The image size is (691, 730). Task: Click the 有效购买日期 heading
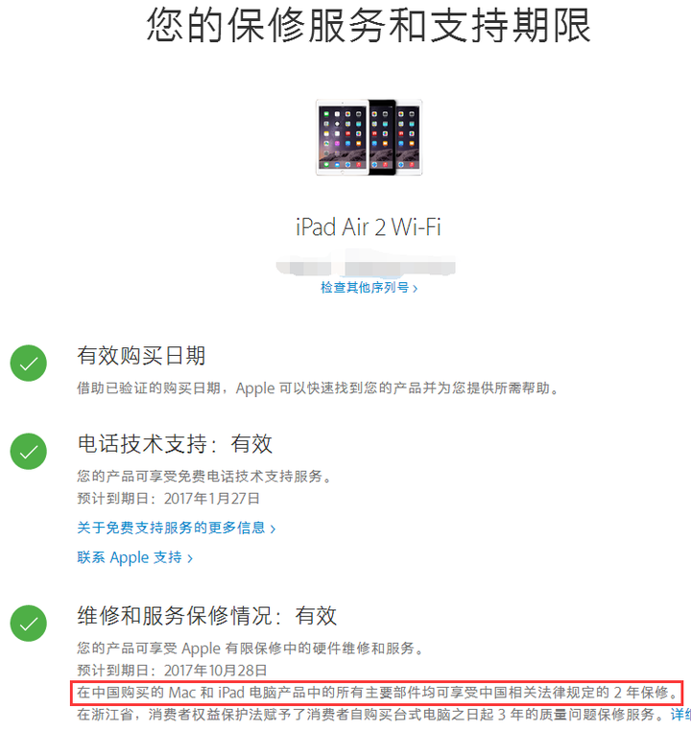[x=141, y=356]
